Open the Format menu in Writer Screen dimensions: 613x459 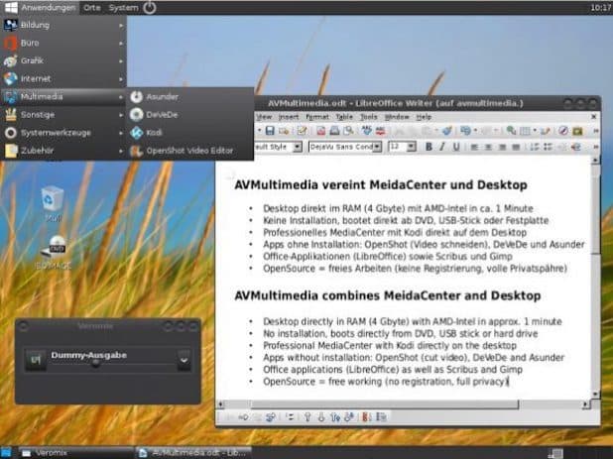[x=317, y=117]
